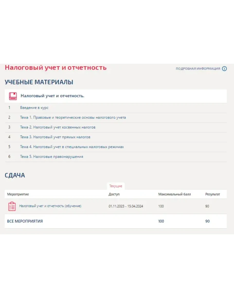Screen dimensions: 234x298
Task: Click the Результат column header
Action: click(213, 194)
